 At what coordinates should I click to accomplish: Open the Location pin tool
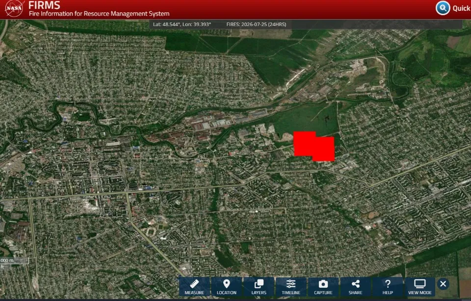[227, 287]
